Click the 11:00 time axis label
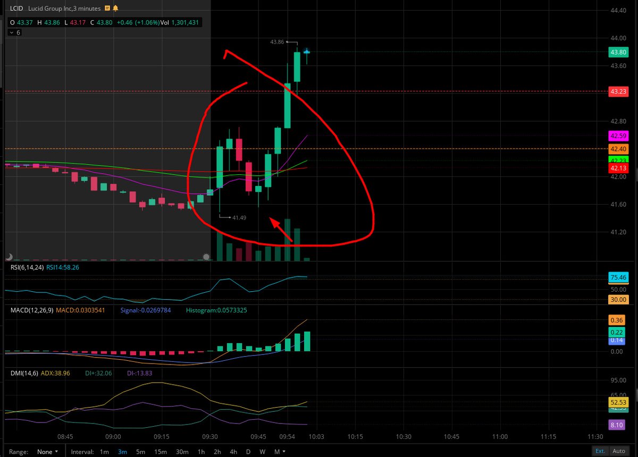This screenshot has height=457, width=638. (x=500, y=436)
